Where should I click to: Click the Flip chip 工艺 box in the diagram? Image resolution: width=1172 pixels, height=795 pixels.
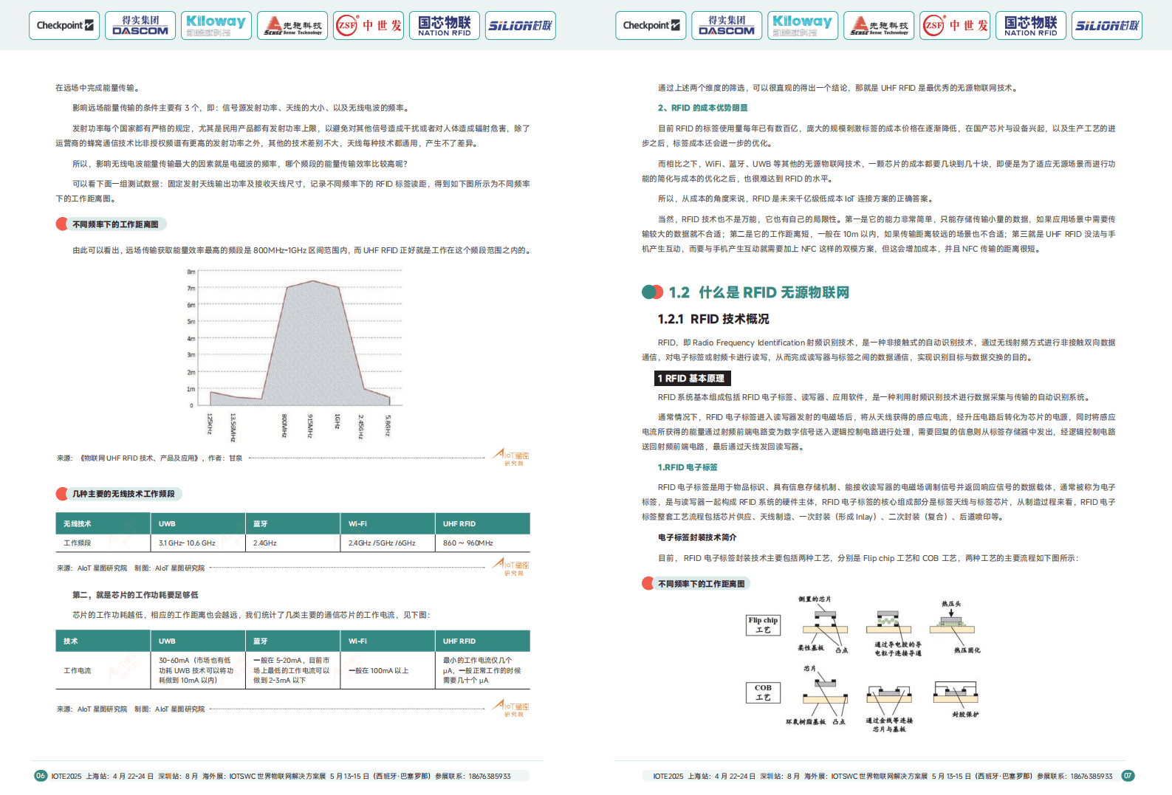pos(763,625)
